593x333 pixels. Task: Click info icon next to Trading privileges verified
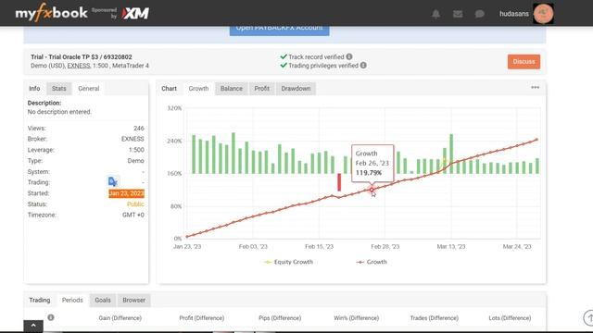(363, 66)
